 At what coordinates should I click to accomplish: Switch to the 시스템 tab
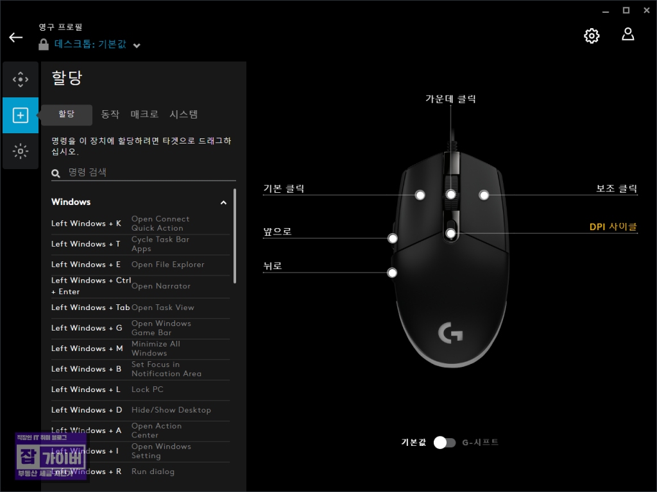coord(183,114)
